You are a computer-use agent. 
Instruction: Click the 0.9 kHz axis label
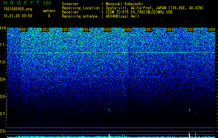point(3,79)
